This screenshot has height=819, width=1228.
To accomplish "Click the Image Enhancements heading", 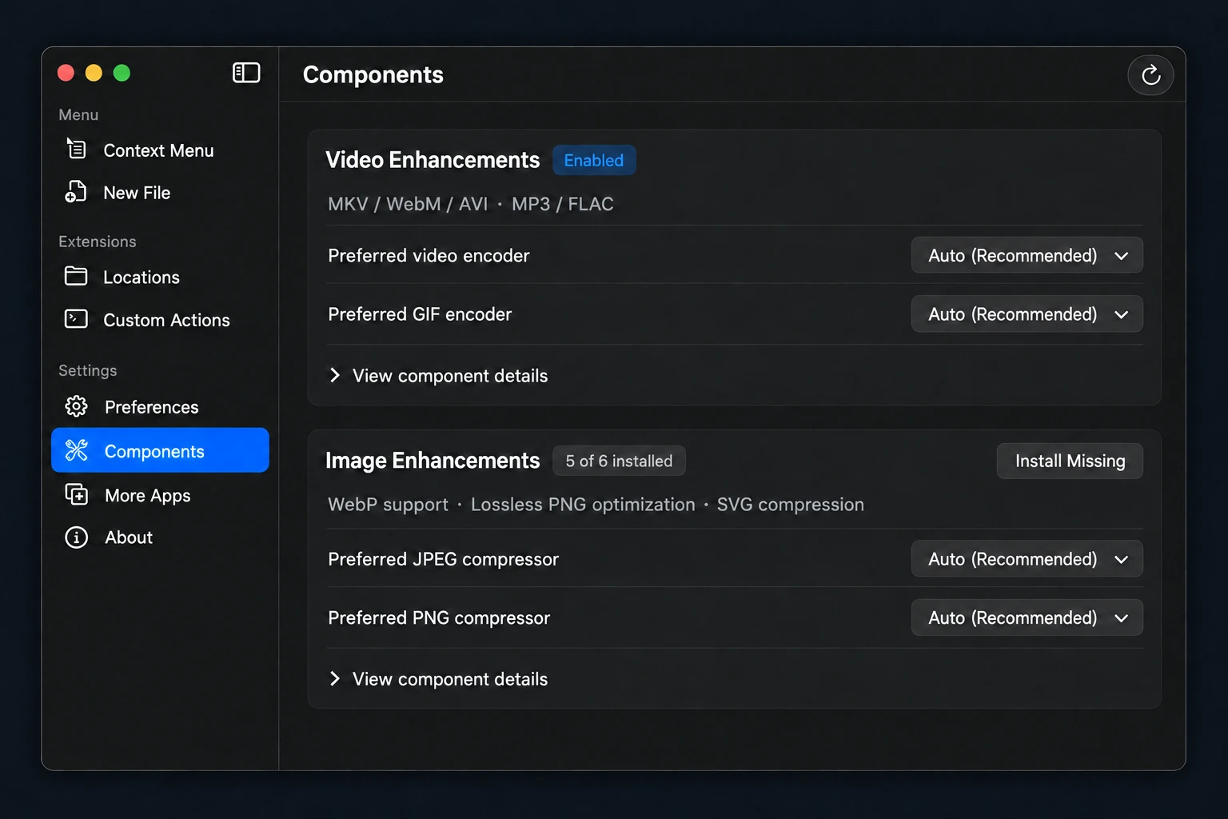I will point(433,461).
